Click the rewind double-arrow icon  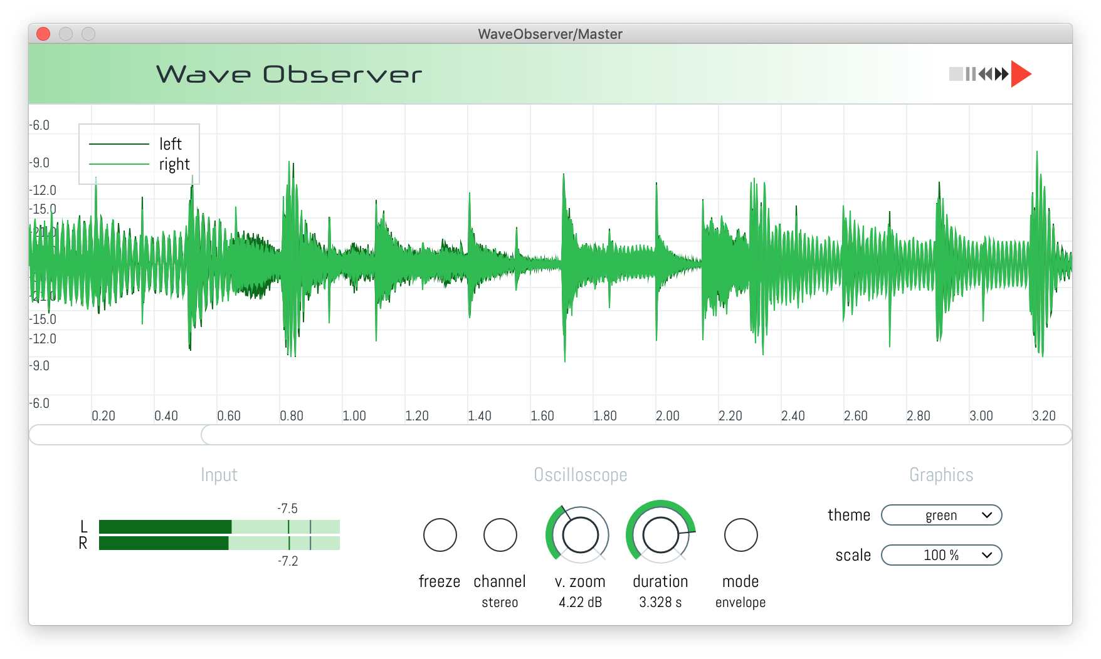[x=986, y=75]
